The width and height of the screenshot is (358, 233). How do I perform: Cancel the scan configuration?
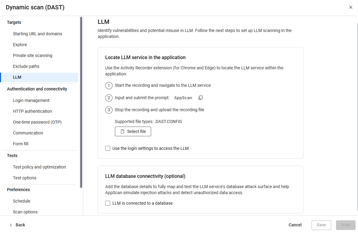295,225
